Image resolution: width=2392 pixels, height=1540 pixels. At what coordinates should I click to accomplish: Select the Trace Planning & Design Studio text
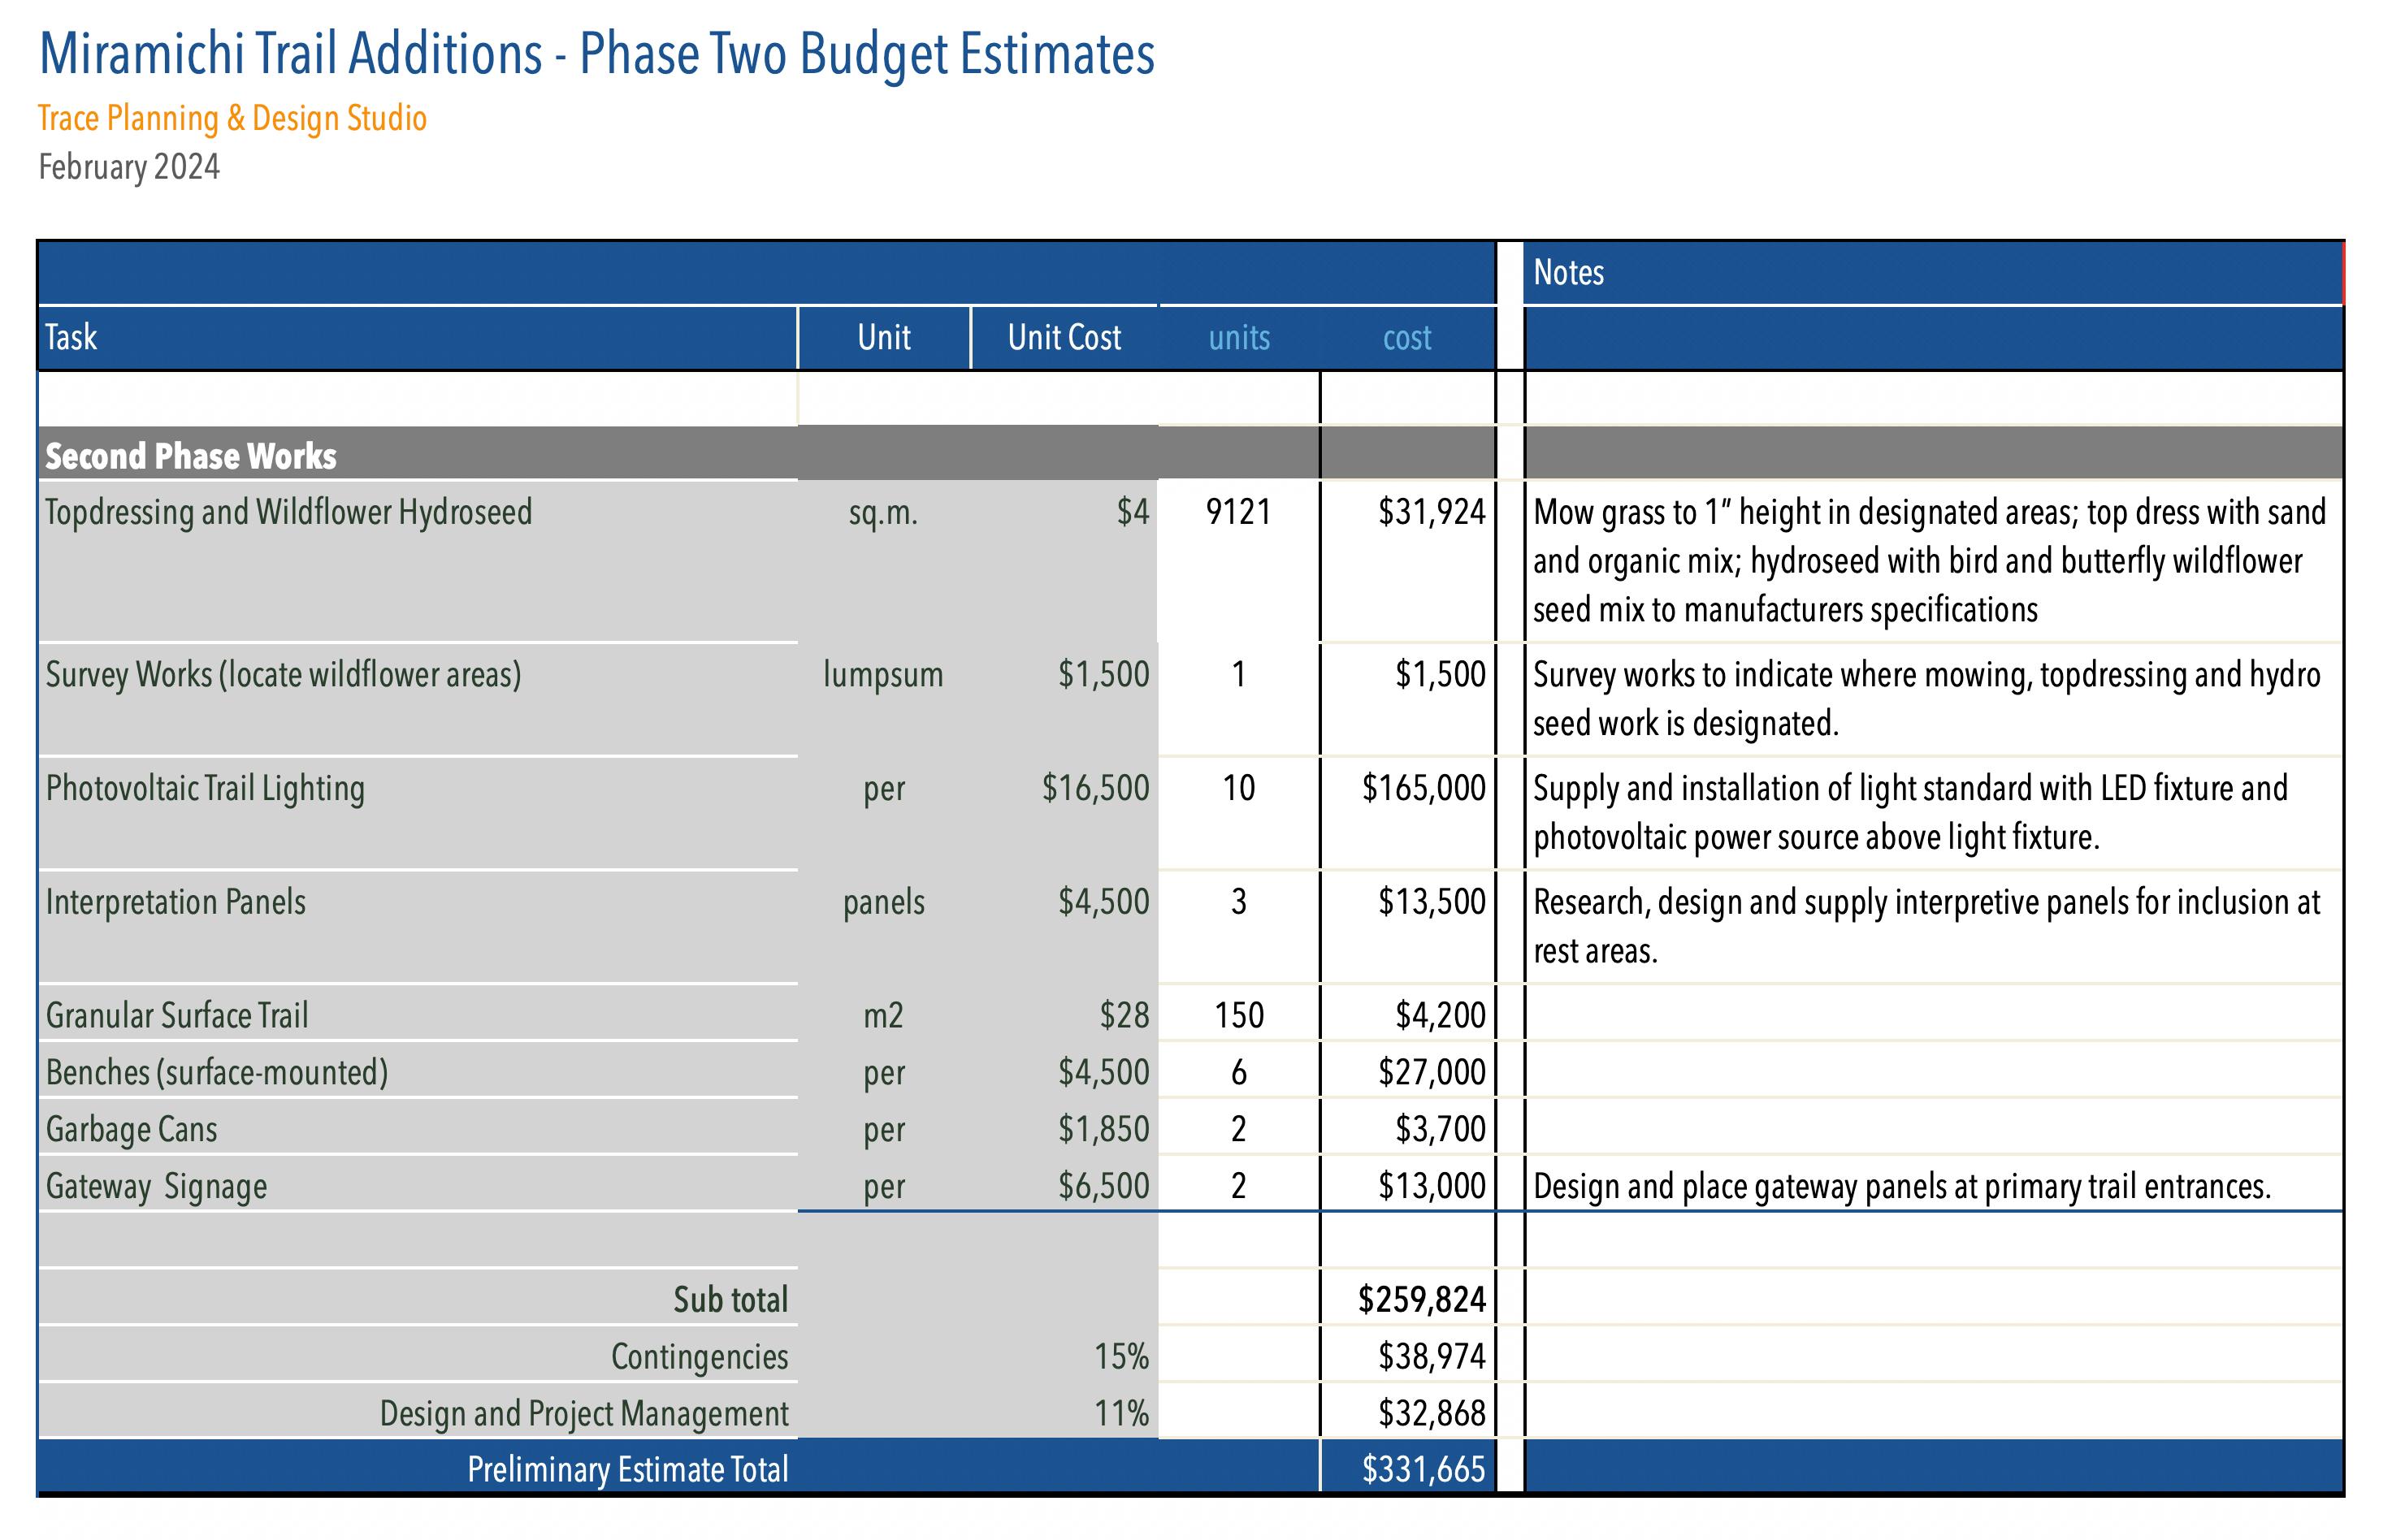[x=232, y=118]
